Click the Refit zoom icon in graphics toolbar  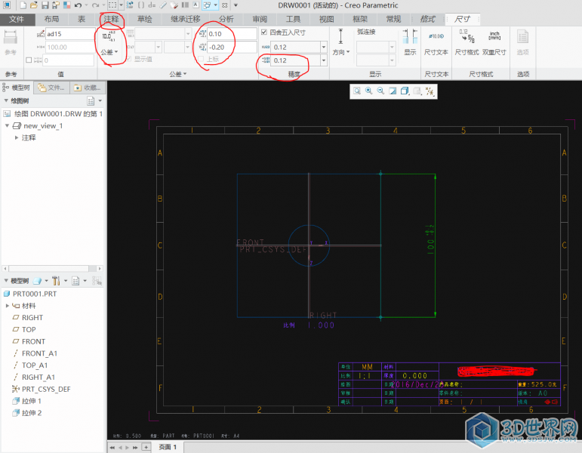(x=357, y=91)
